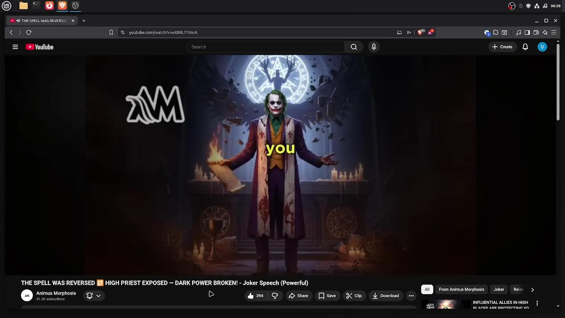Click the search magnifier button
The width and height of the screenshot is (565, 318).
pos(354,47)
